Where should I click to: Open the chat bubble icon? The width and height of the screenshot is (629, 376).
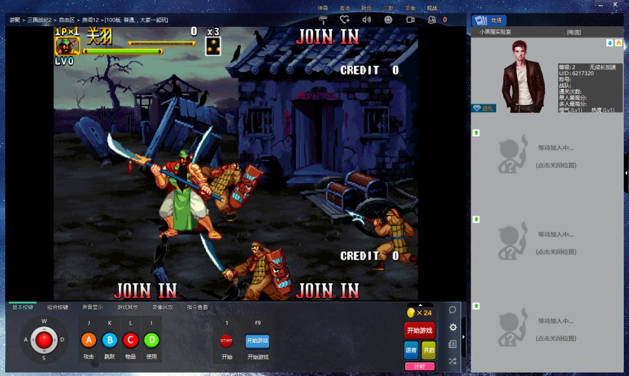click(453, 310)
